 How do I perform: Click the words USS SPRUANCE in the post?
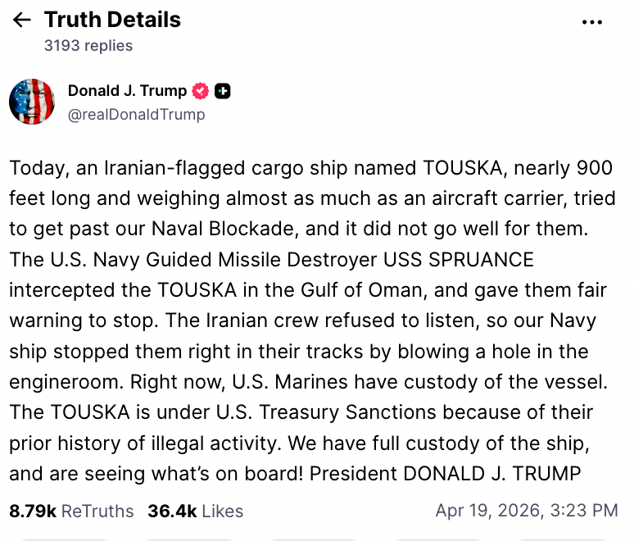(459, 260)
